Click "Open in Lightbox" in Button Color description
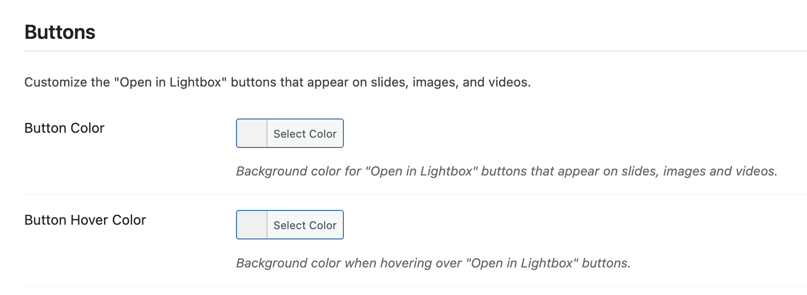The image size is (807, 295). tap(421, 171)
